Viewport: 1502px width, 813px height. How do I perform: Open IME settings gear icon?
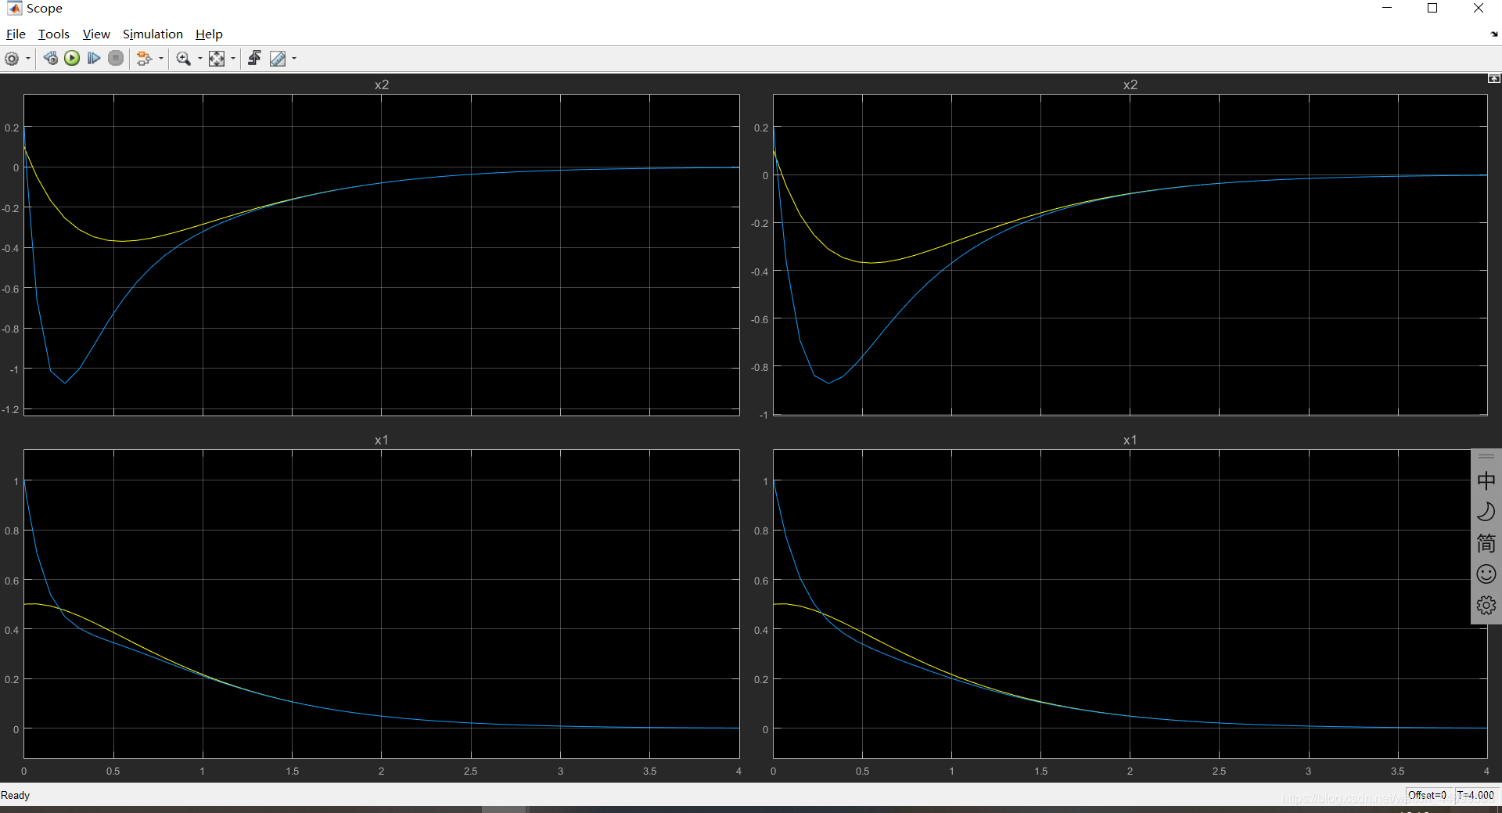[1486, 605]
